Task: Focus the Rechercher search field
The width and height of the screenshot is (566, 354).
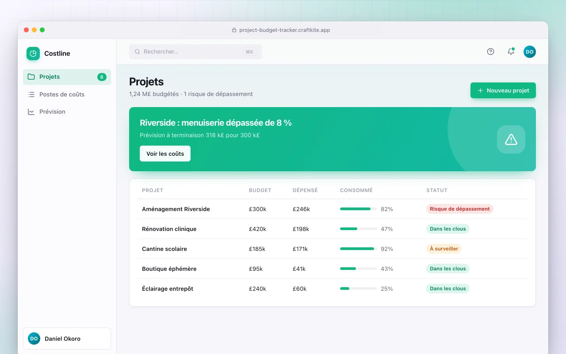Action: 195,52
